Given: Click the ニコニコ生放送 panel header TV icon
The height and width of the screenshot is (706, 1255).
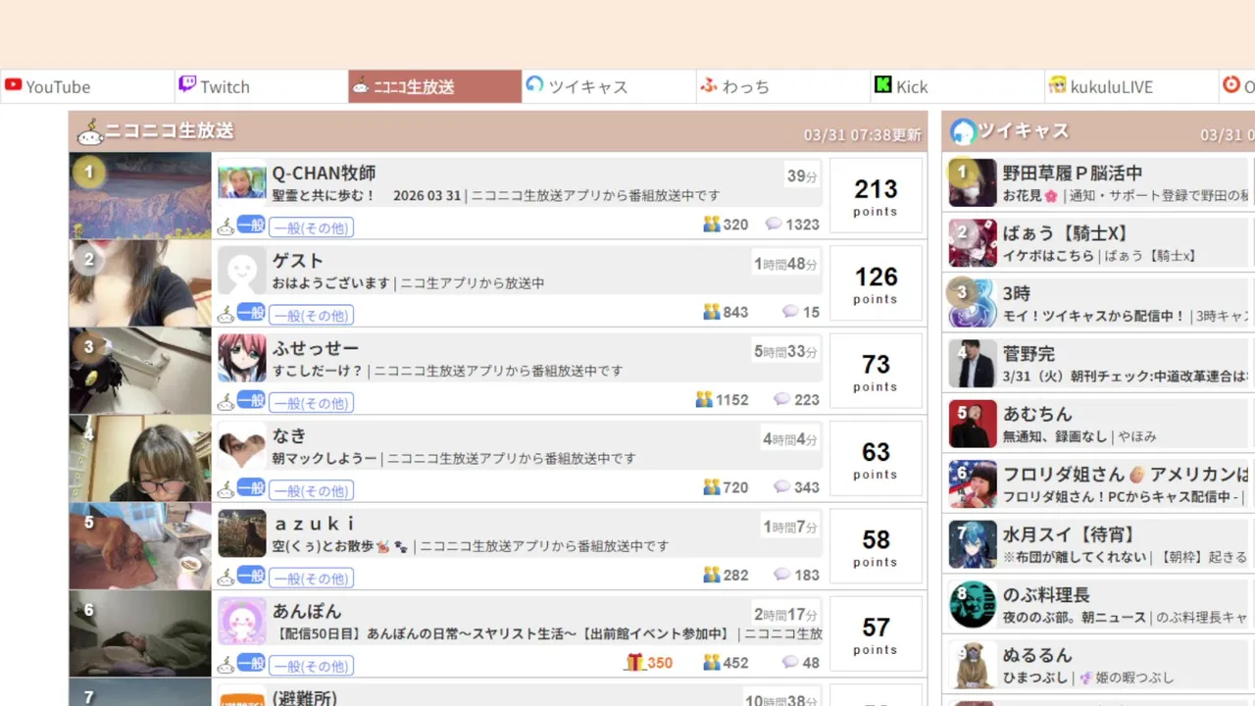Looking at the screenshot, I should tap(89, 131).
